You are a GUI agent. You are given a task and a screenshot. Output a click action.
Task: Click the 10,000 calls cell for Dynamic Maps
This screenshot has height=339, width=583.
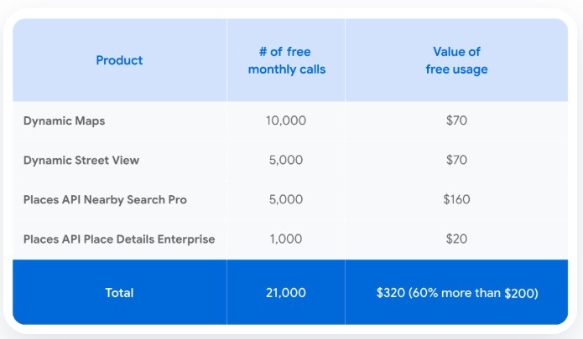tap(286, 121)
